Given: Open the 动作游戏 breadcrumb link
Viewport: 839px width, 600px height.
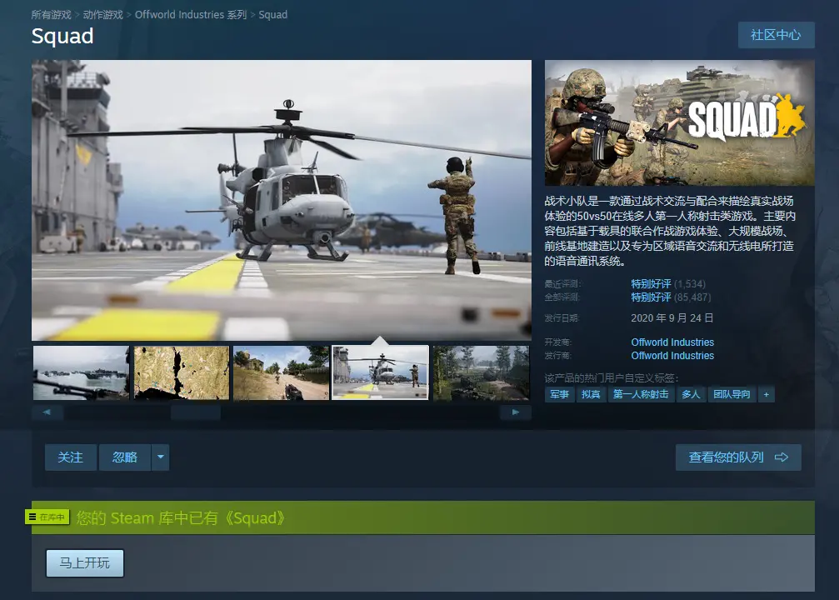Looking at the screenshot, I should pyautogui.click(x=103, y=14).
